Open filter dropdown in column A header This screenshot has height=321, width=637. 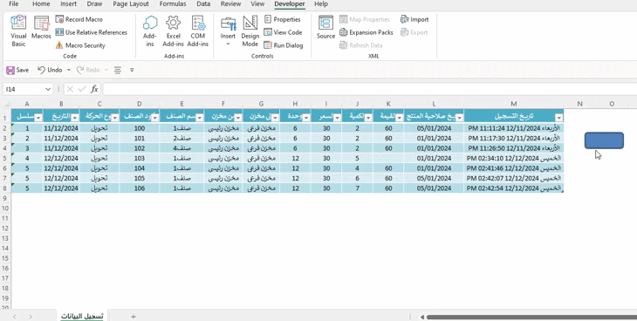(38, 118)
